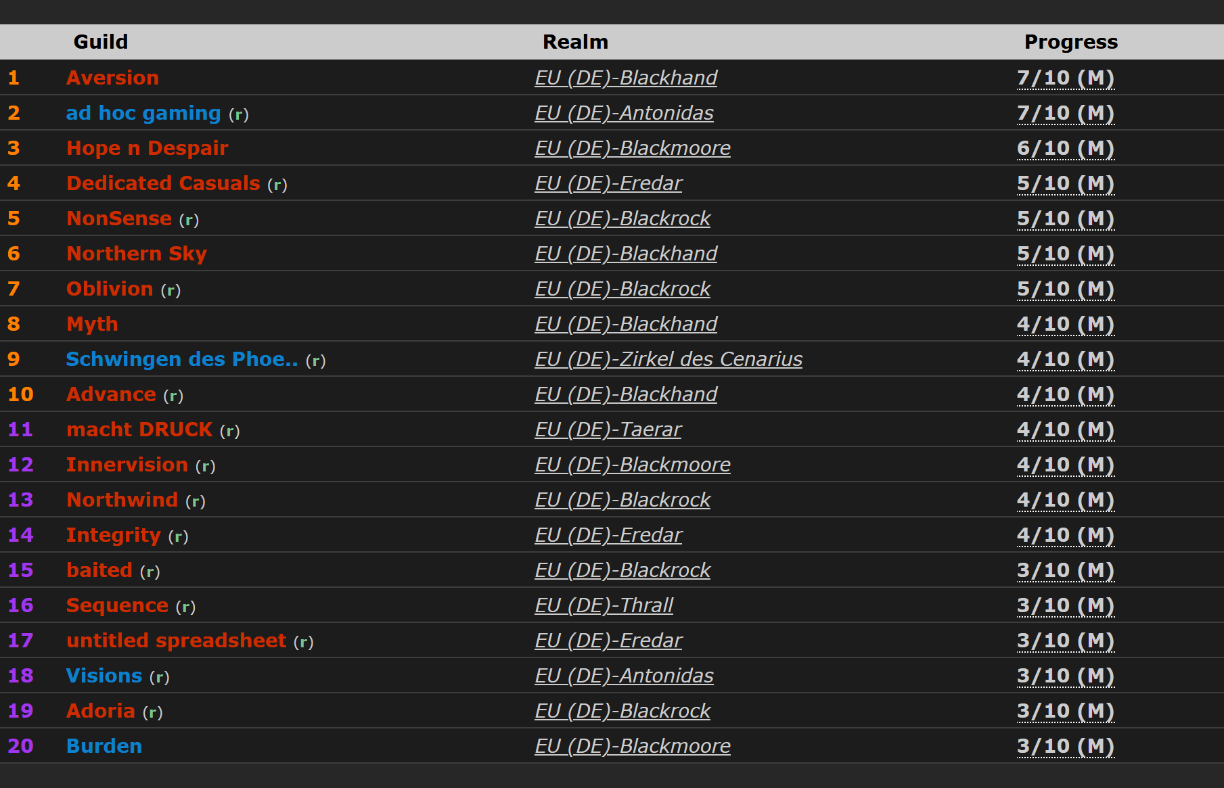1224x788 pixels.
Task: Open Burden's EU (DE)-Blackmoore realm
Action: pyautogui.click(x=633, y=746)
